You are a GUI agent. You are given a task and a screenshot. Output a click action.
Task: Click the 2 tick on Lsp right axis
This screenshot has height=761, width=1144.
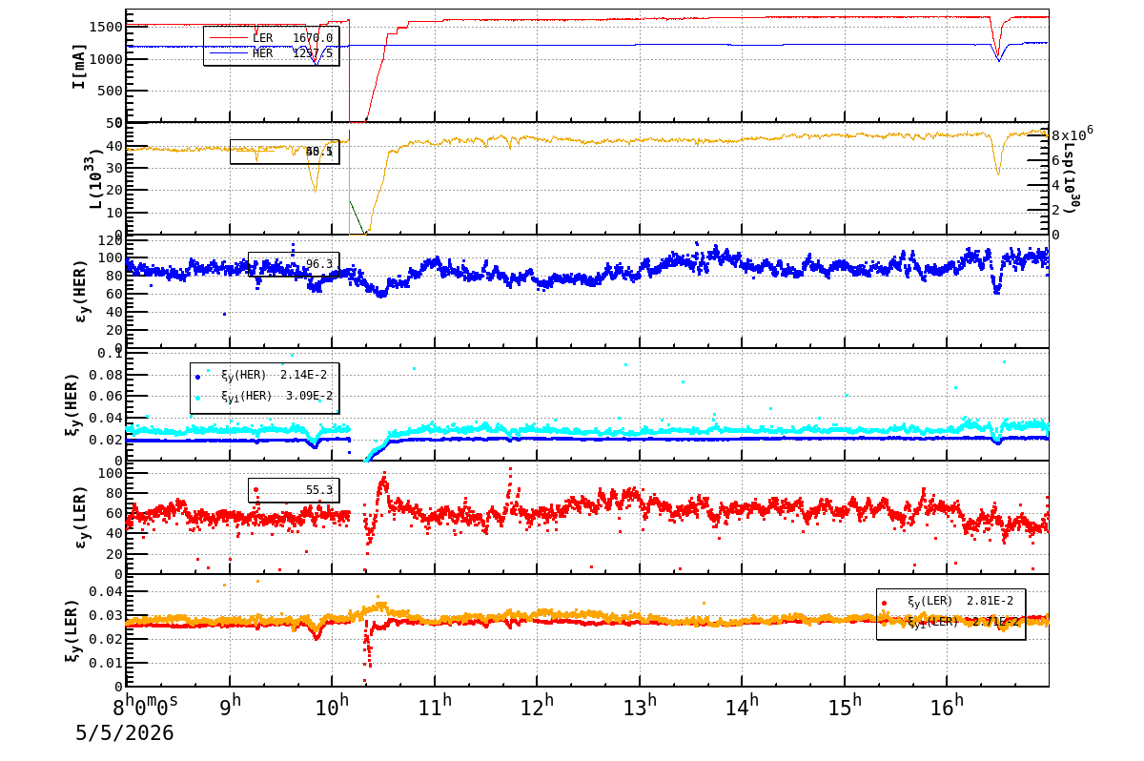point(1056,210)
